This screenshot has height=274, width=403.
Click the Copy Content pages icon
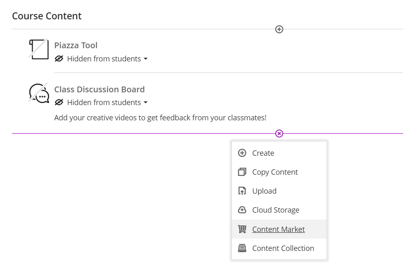pyautogui.click(x=242, y=172)
